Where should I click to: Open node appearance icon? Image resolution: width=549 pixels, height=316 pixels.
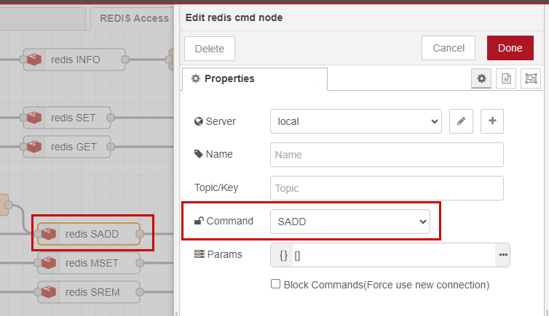(531, 78)
